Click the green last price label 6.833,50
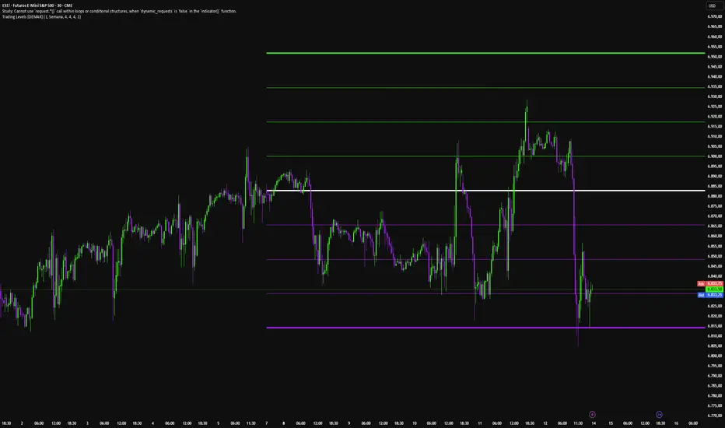Viewport: 725px width, 428px height. pyautogui.click(x=714, y=289)
